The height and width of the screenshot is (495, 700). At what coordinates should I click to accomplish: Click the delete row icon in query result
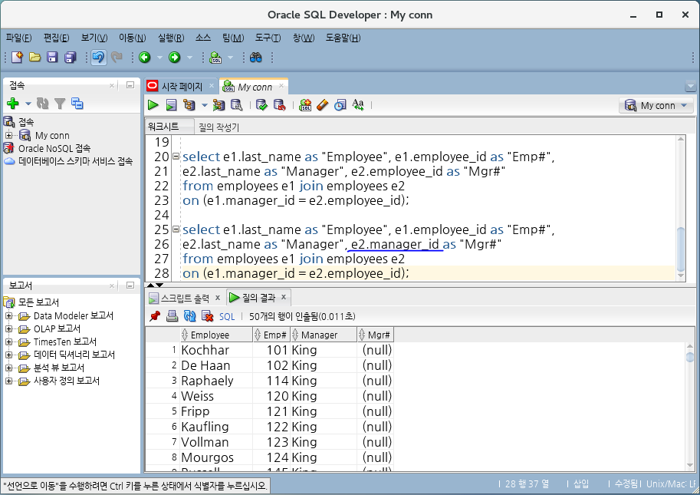pyautogui.click(x=207, y=316)
